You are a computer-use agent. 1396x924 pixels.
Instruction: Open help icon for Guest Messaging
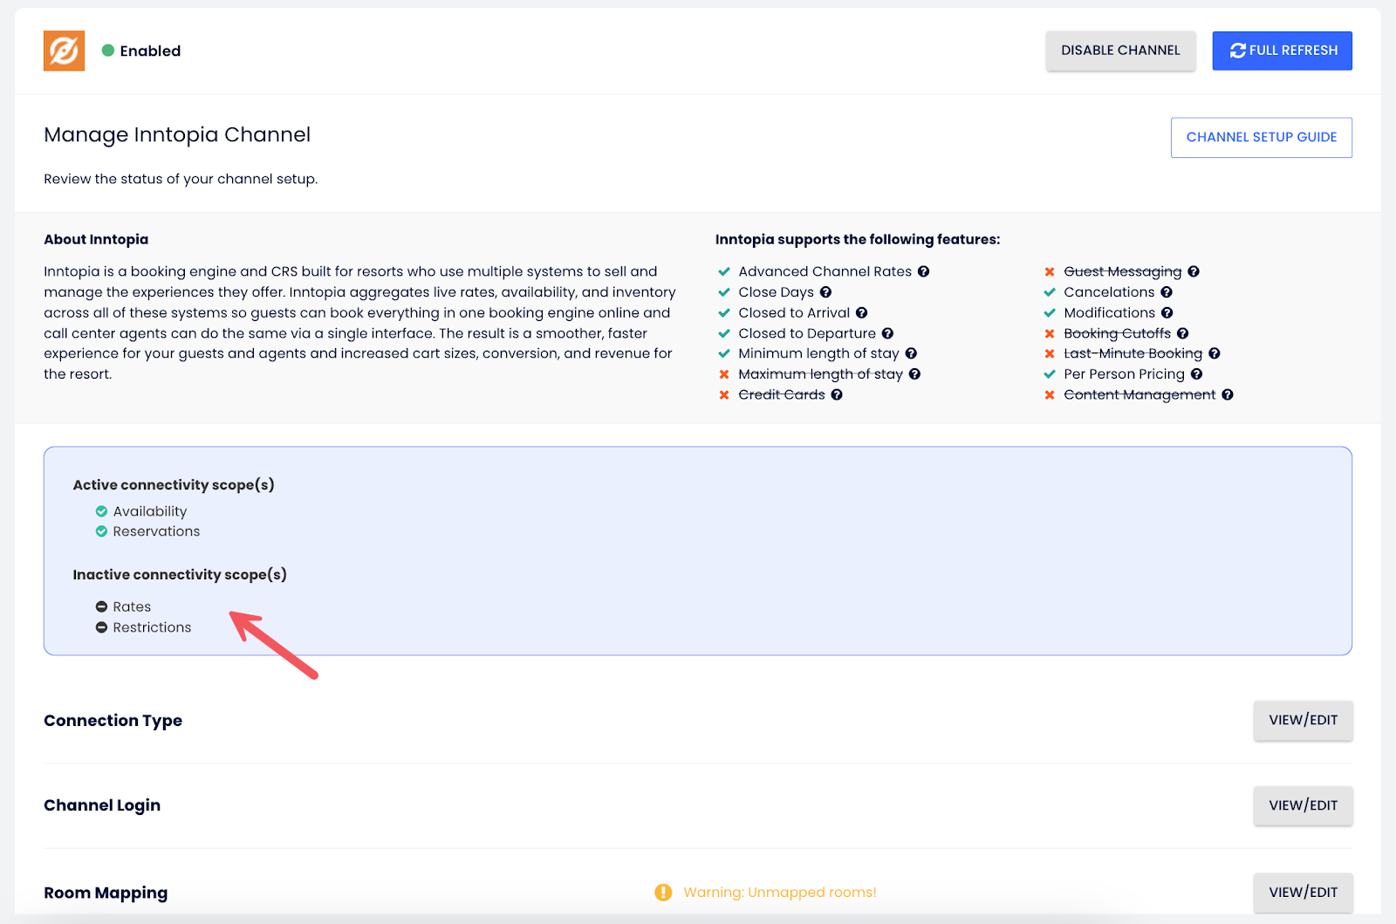(x=1194, y=271)
